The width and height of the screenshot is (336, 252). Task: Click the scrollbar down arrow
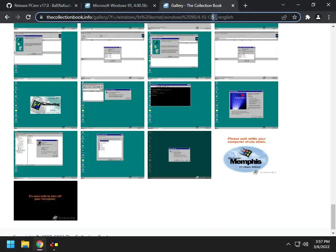tap(333, 233)
